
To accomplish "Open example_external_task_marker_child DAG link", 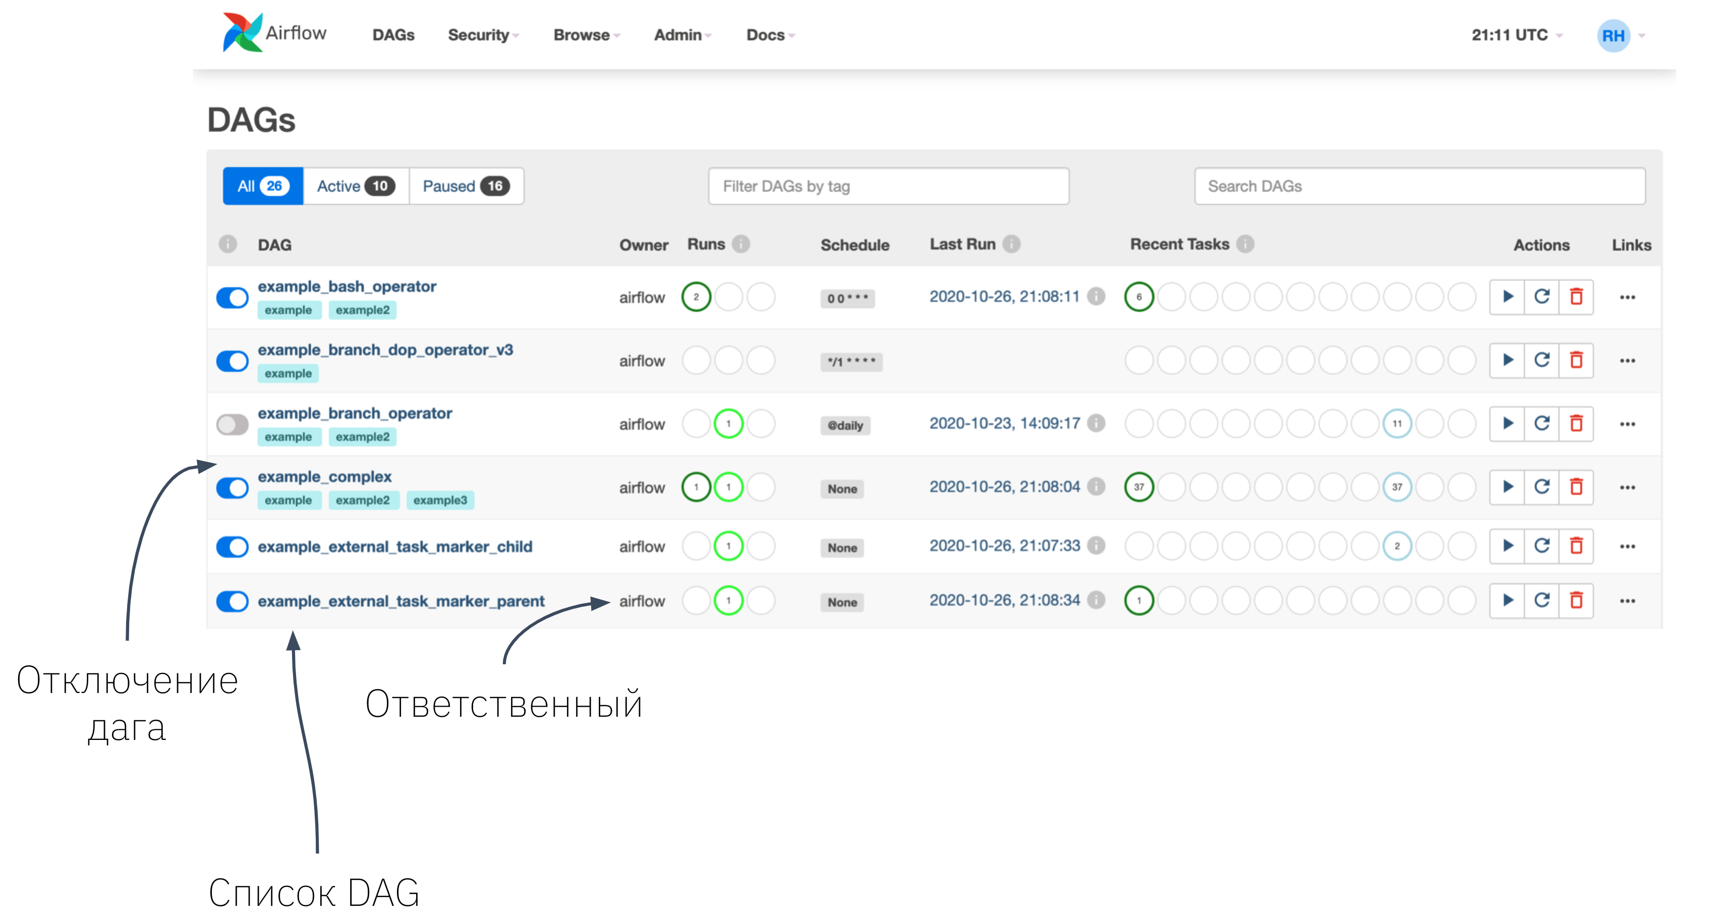I will (x=395, y=546).
